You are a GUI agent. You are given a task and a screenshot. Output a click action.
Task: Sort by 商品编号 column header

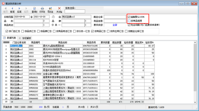(x=36, y=43)
